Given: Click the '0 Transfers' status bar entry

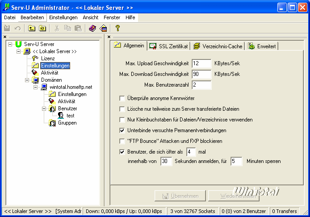Looking at the screenshot, I should (284, 211).
